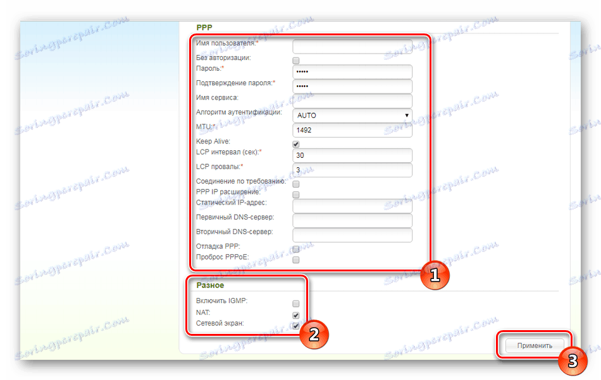Image resolution: width=601 pixels, height=380 pixels.
Task: Focus the Пароль password field
Action: click(x=352, y=72)
